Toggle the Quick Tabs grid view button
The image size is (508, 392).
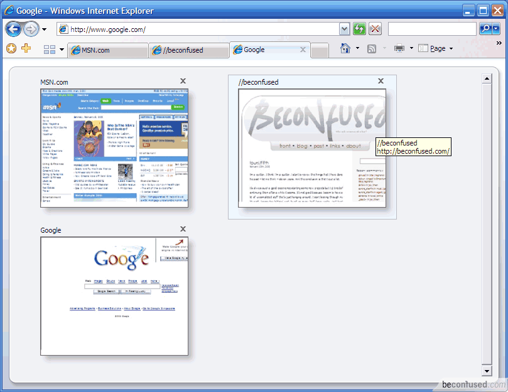tap(50, 50)
